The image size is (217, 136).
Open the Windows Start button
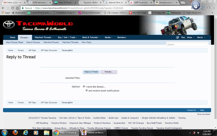pyautogui.click(x=5, y=133)
